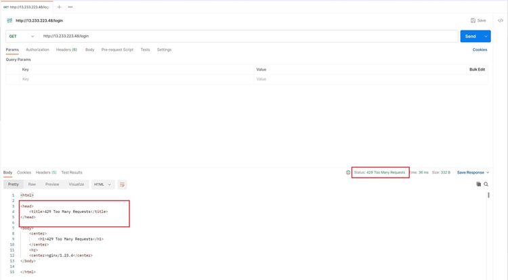Switch to the Authorization tab

point(37,49)
